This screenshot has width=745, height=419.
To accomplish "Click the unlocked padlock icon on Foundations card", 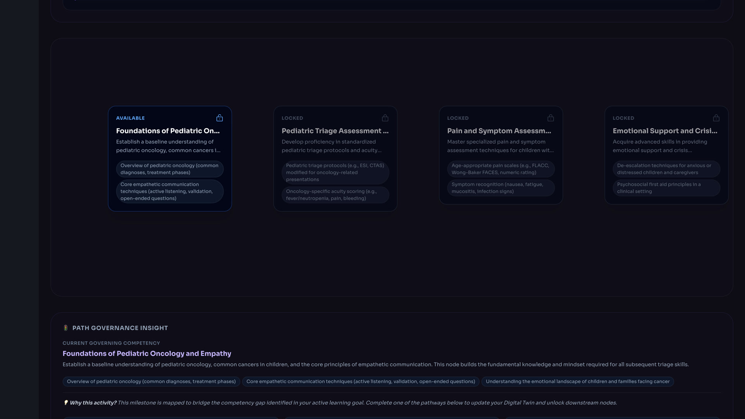I will (x=220, y=118).
